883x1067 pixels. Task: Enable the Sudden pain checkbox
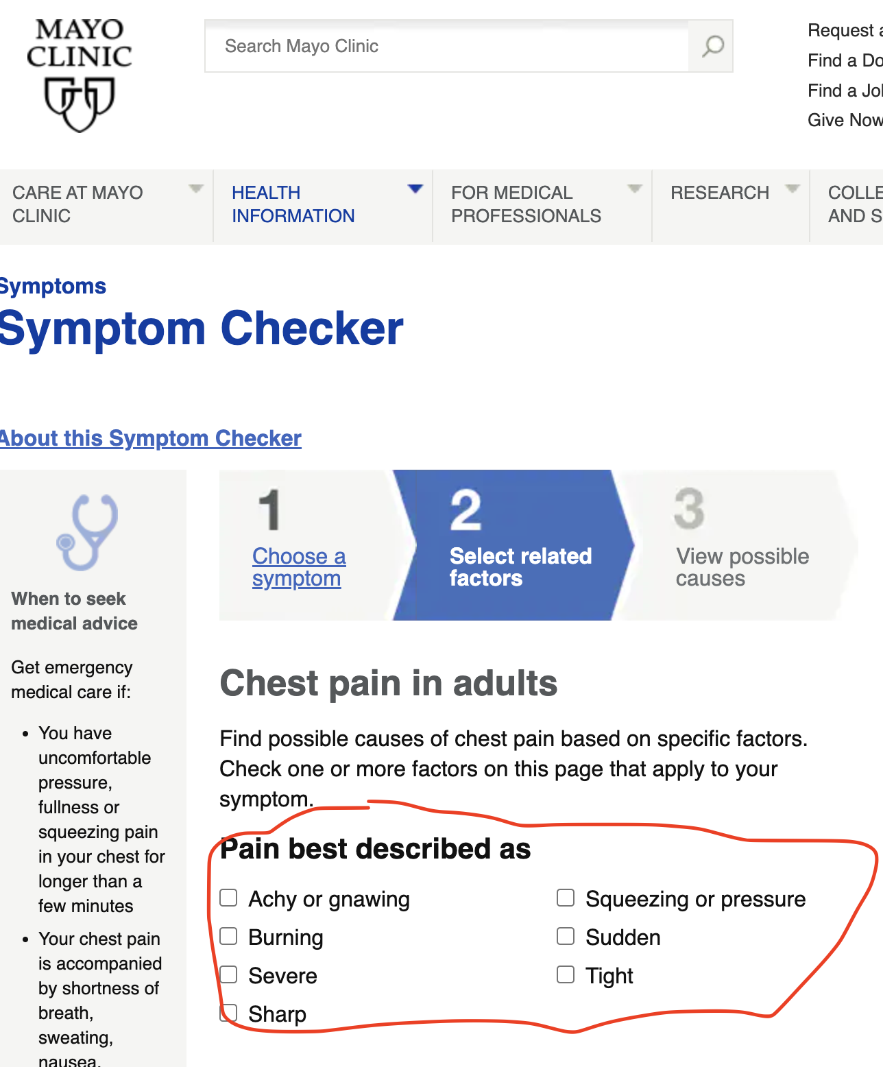click(566, 935)
